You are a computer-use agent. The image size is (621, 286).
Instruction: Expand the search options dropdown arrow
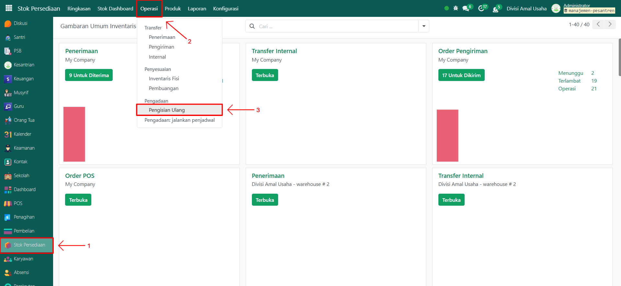[x=423, y=26]
